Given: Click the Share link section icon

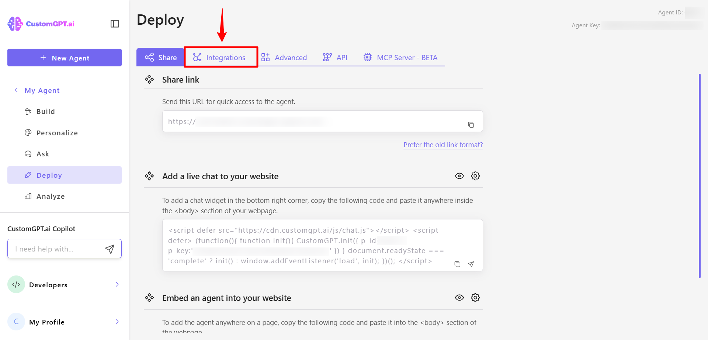Looking at the screenshot, I should point(149,79).
